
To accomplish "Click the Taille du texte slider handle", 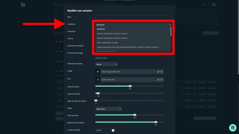I will click(x=135, y=115).
